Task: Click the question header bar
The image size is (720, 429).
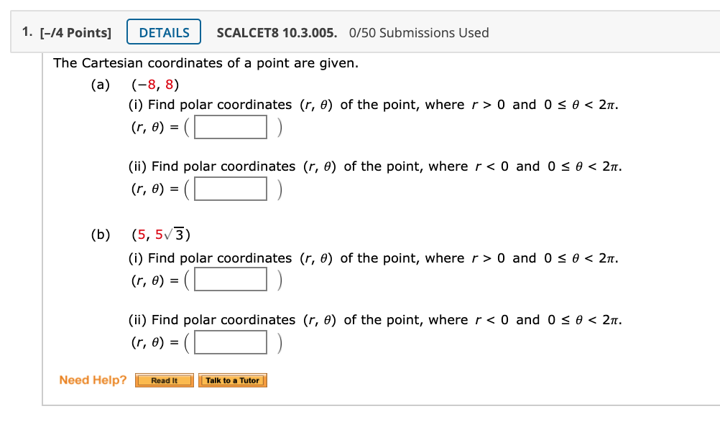Action: pyautogui.click(x=360, y=32)
